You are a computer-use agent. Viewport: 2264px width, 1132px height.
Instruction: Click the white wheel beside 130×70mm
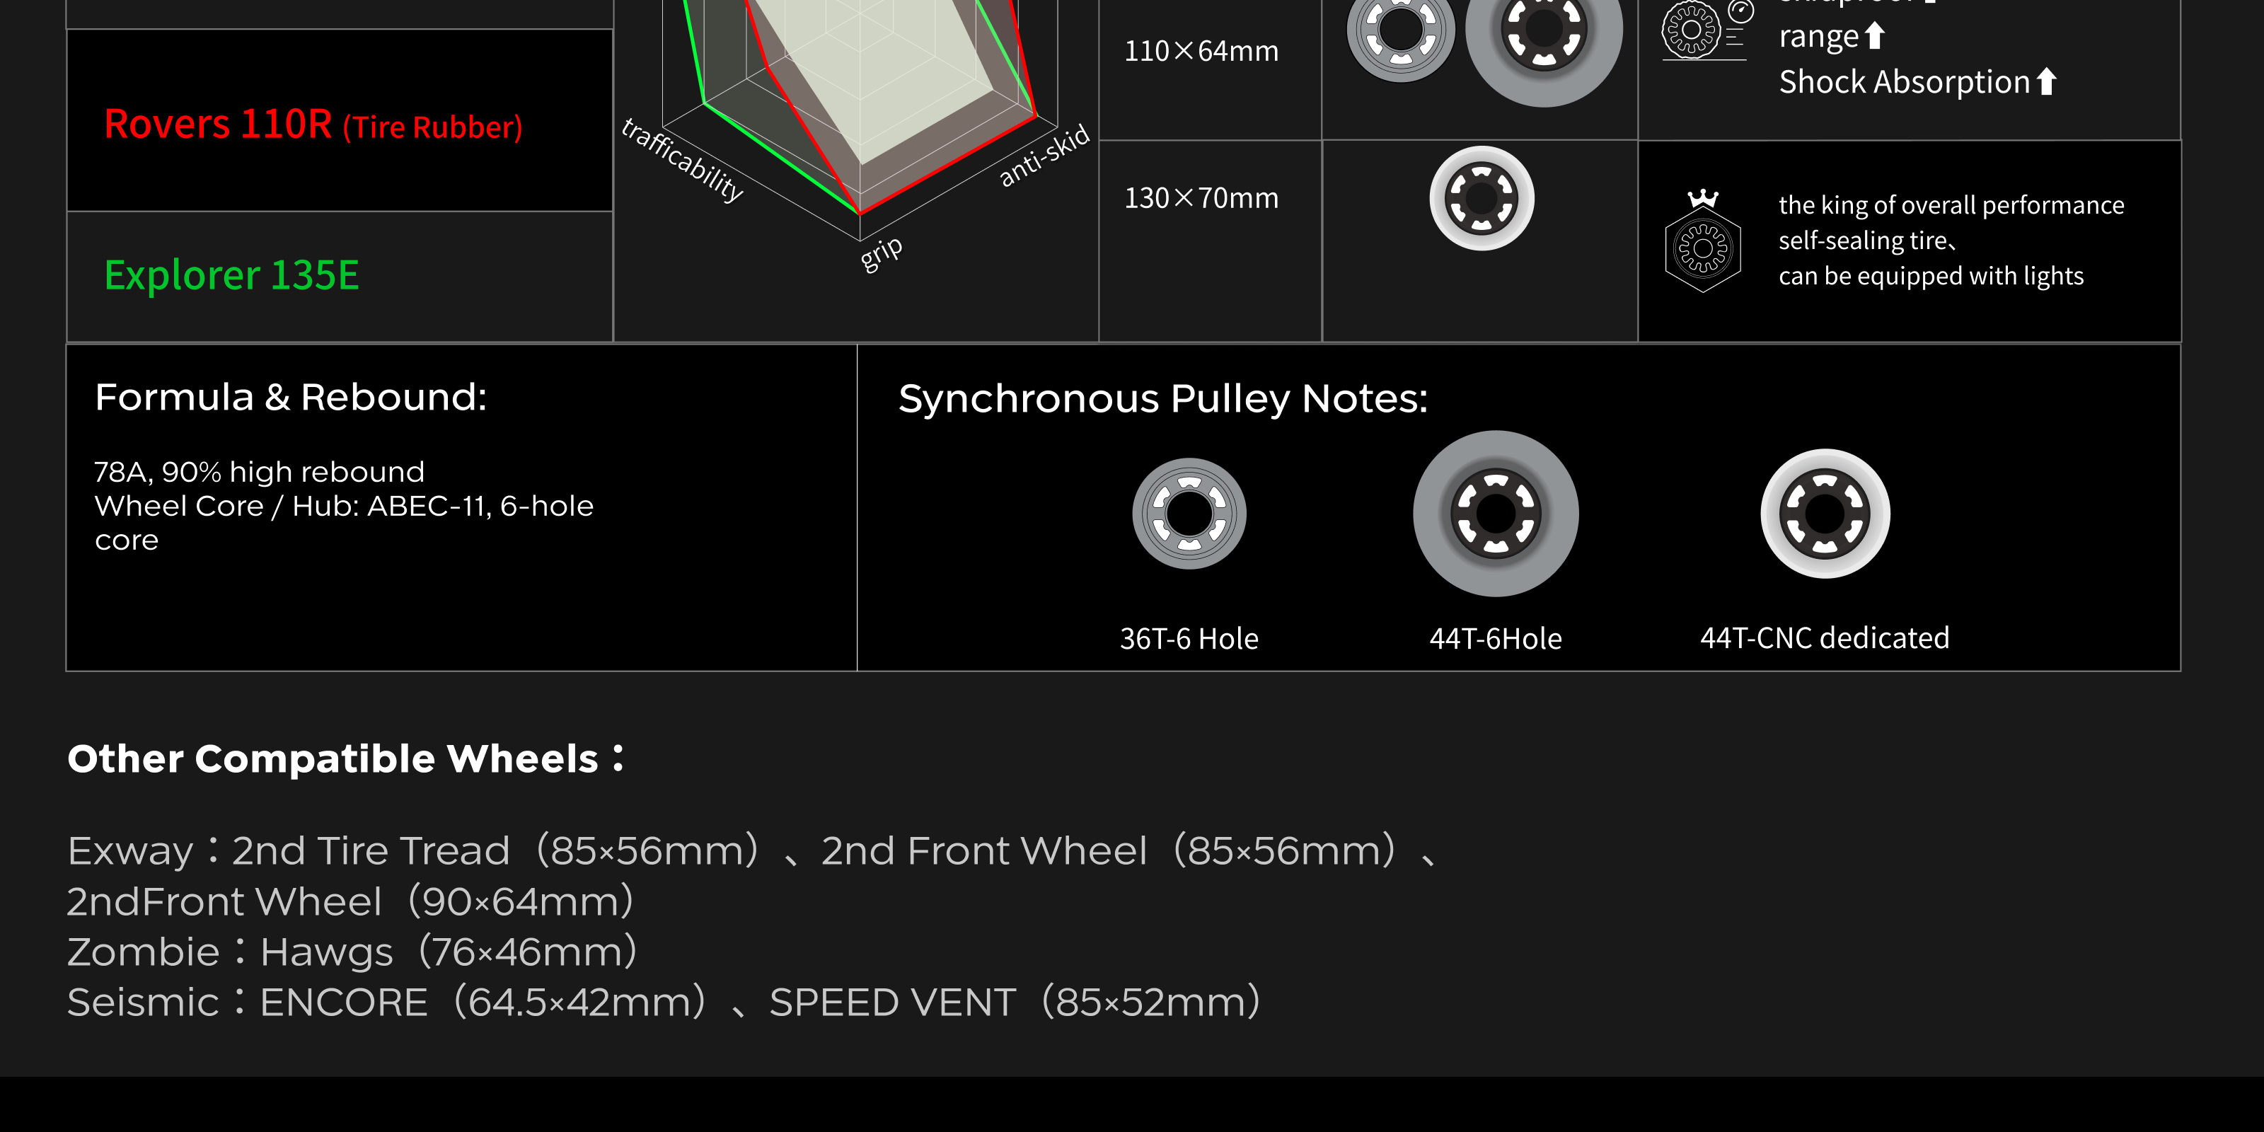[1482, 198]
